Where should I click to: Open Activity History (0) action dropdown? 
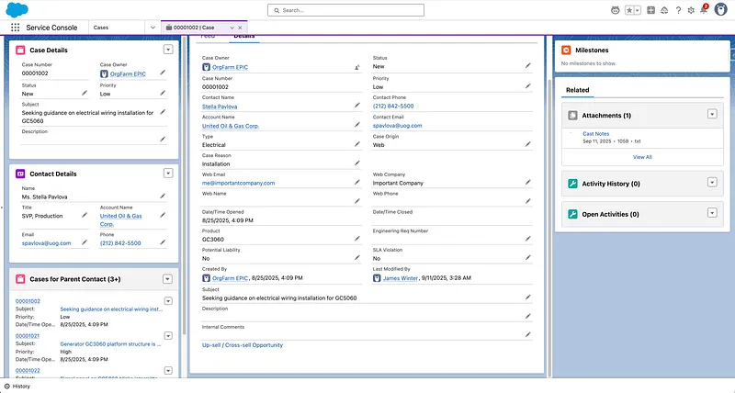click(712, 182)
